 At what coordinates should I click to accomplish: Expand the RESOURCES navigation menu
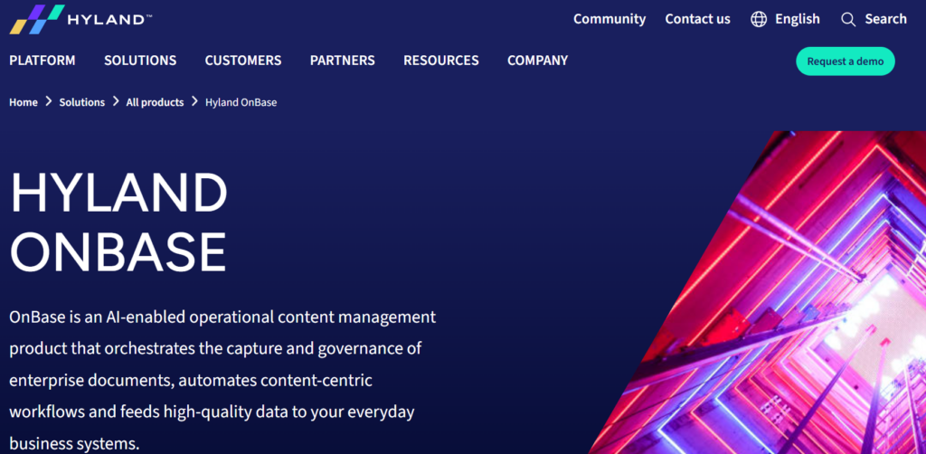coord(441,61)
